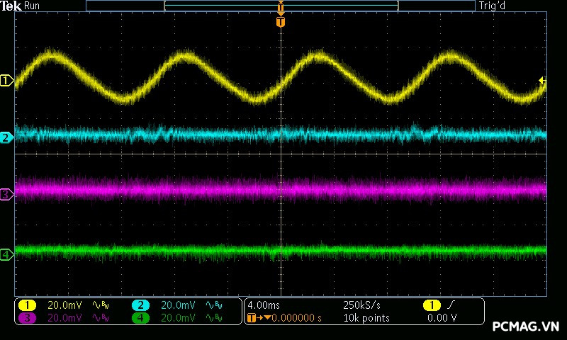Click channel 2 bandwidth limit coupling icon
The width and height of the screenshot is (567, 340).
pos(213,305)
